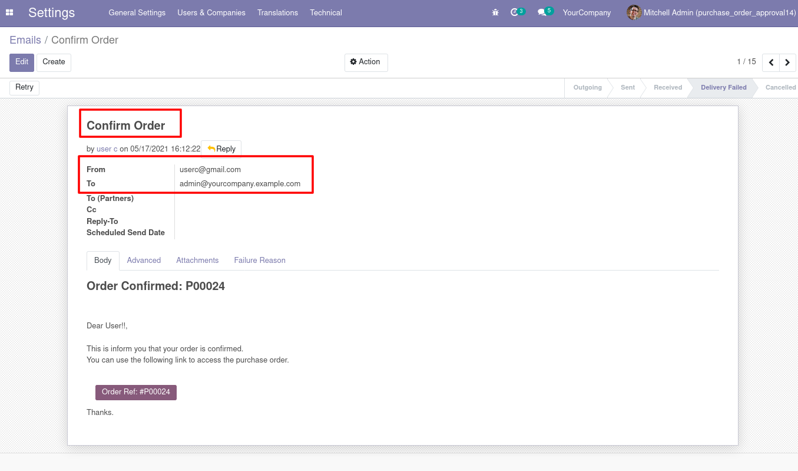Click the Dear User!! greeting text
Image resolution: width=798 pixels, height=471 pixels.
[107, 326]
